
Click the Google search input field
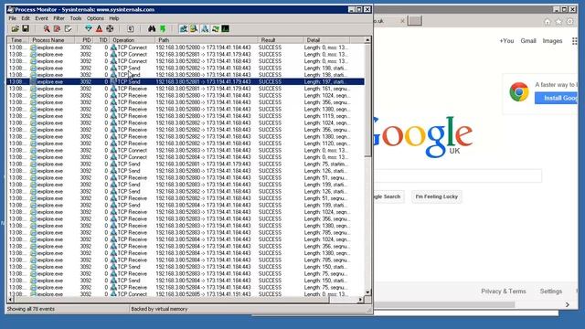(457, 176)
